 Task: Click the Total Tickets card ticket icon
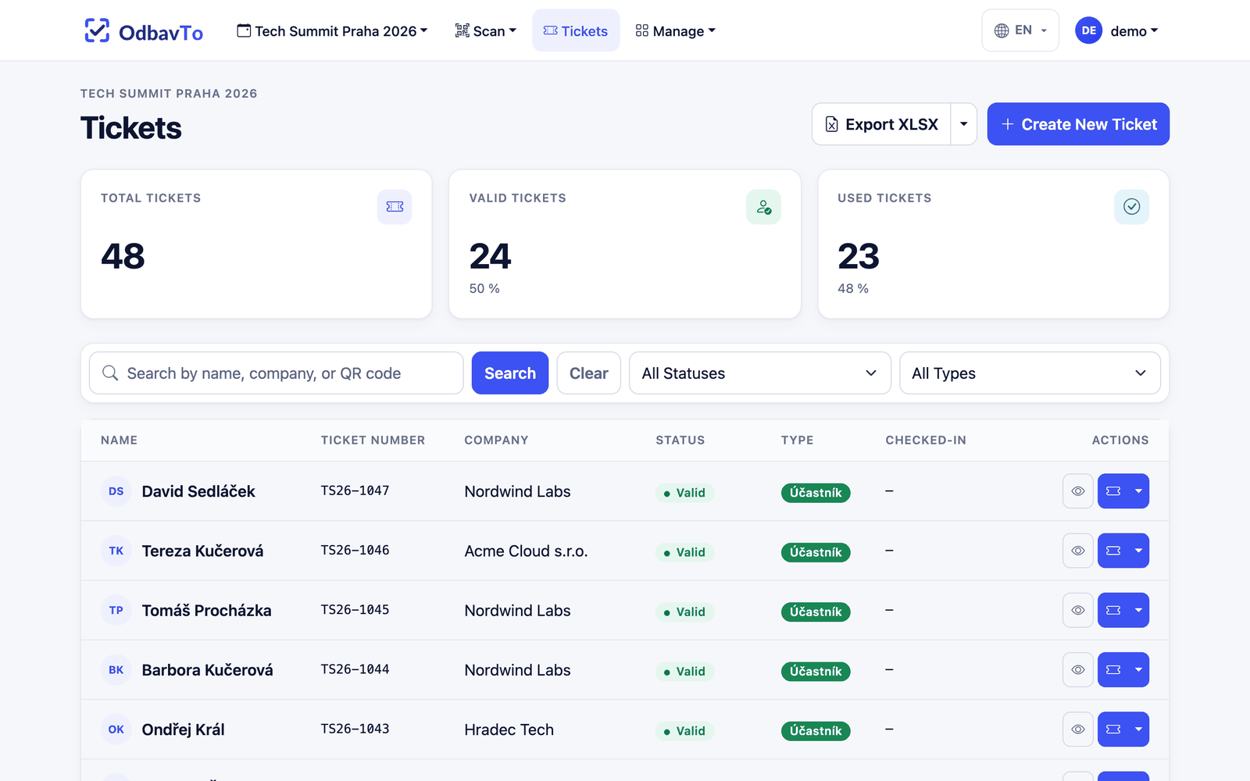pyautogui.click(x=395, y=207)
